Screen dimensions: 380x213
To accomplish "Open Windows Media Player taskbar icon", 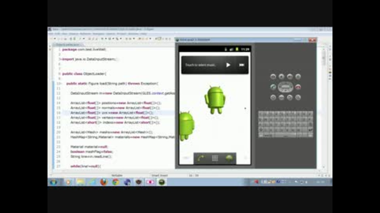I will coord(68,182).
